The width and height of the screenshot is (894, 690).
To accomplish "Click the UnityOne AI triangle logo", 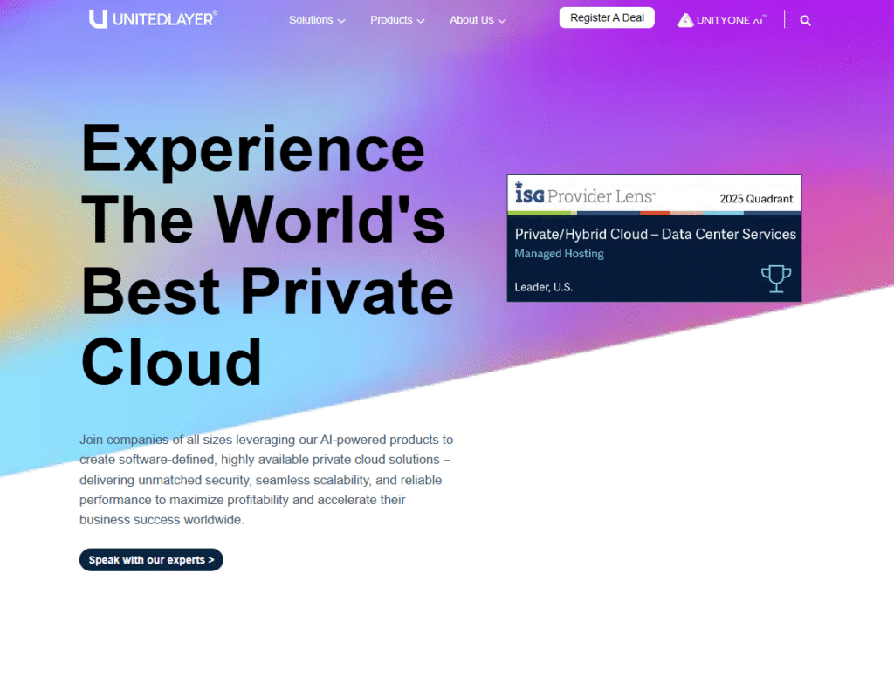I will 686,20.
